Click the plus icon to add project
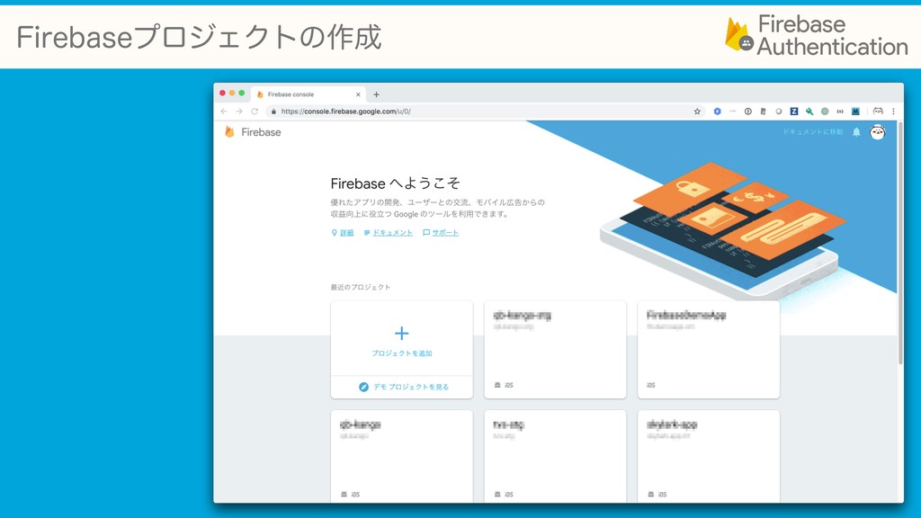 [402, 334]
